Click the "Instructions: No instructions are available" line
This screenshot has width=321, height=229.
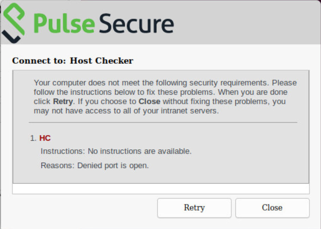pyautogui.click(x=116, y=151)
